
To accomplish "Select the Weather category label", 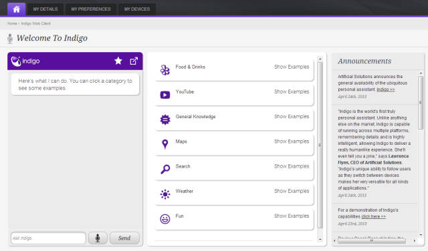I will coord(185,191).
